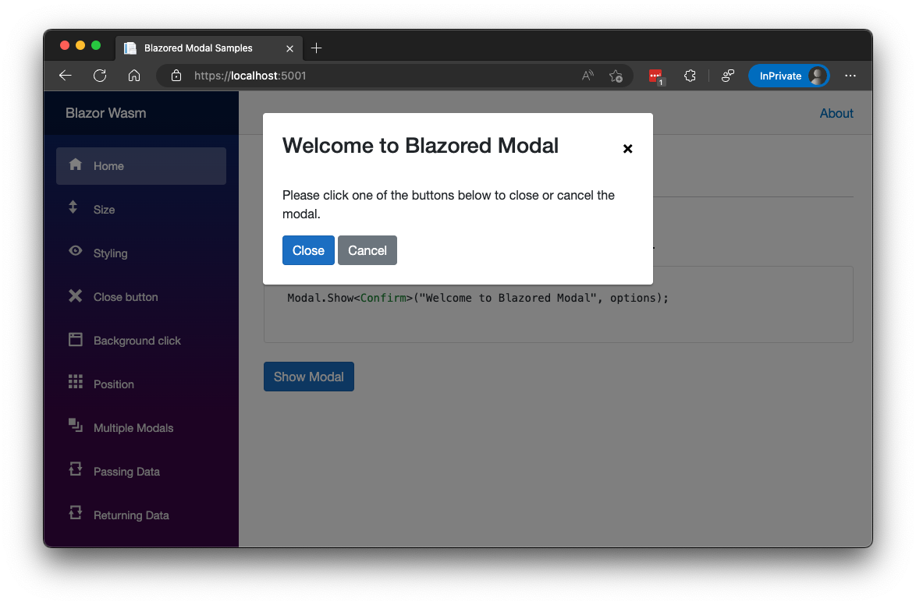Click the Styling eye icon
The width and height of the screenshot is (916, 605).
pos(76,251)
